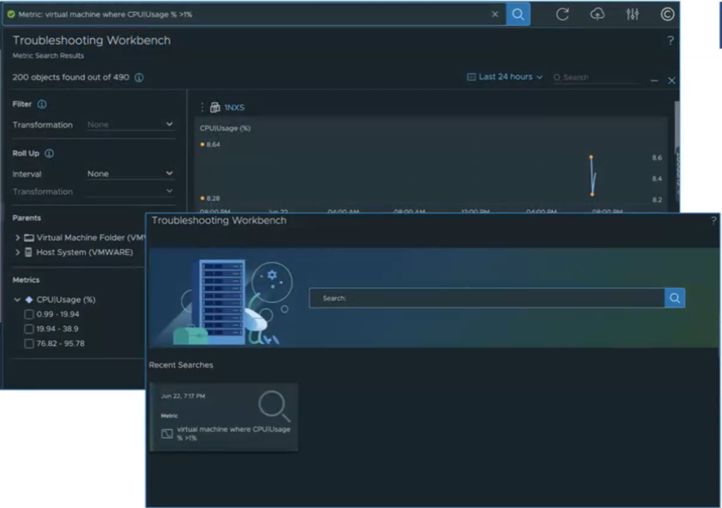Image resolution: width=722 pixels, height=508 pixels.
Task: Click the 'Recent Searches' heading
Action: click(x=181, y=365)
